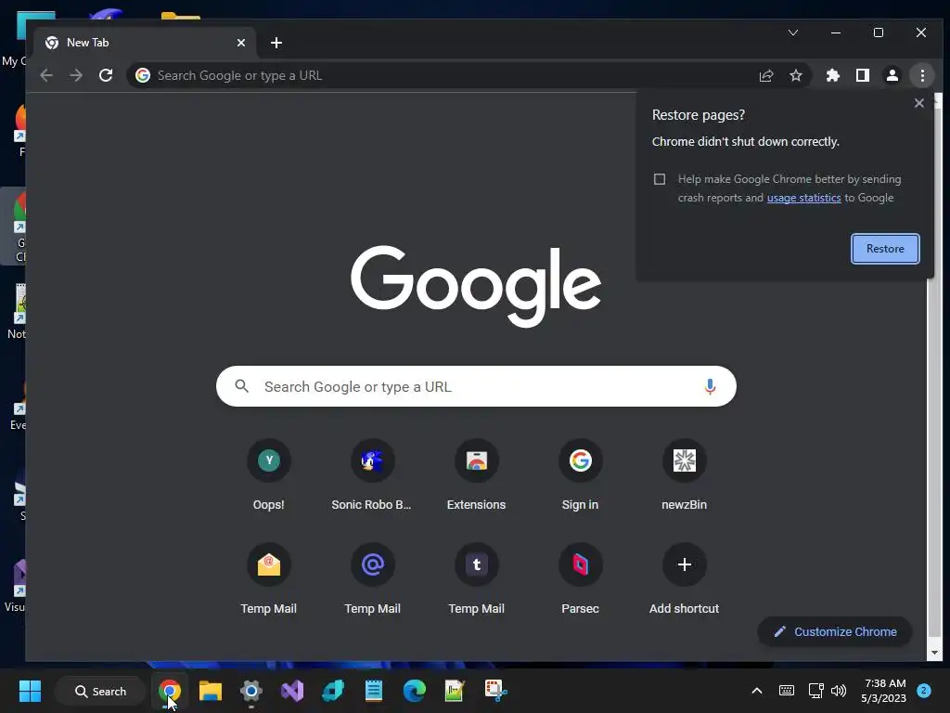Screen dimensions: 950x713
Task: Click the volume speaker tray icon
Action: pos(839,691)
